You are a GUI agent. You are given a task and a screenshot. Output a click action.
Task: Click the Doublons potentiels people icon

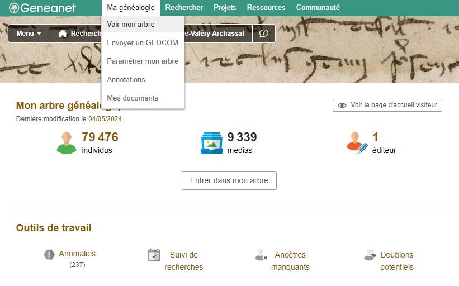tap(370, 255)
